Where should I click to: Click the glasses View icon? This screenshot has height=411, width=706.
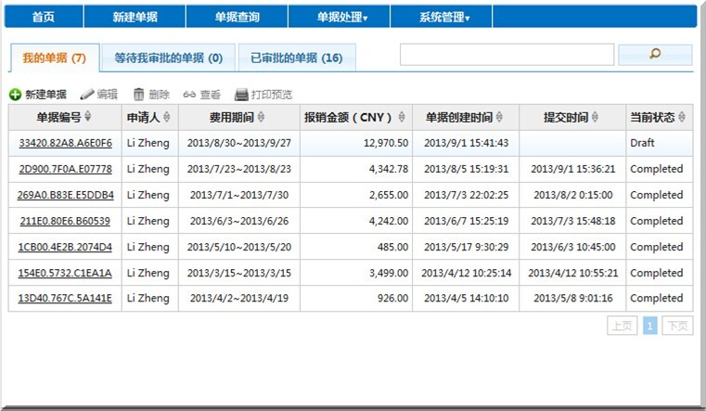[x=189, y=95]
